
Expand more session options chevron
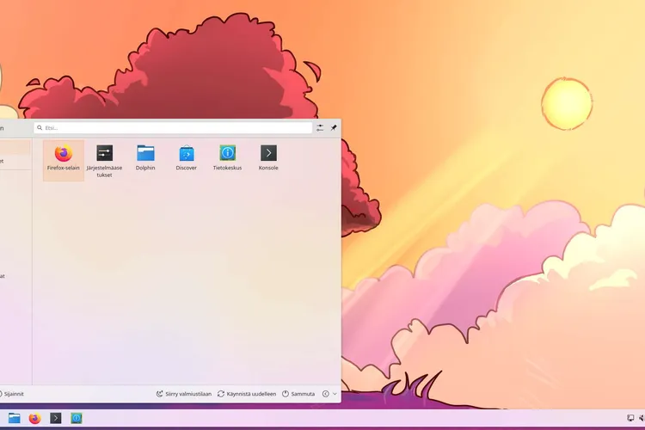329,393
